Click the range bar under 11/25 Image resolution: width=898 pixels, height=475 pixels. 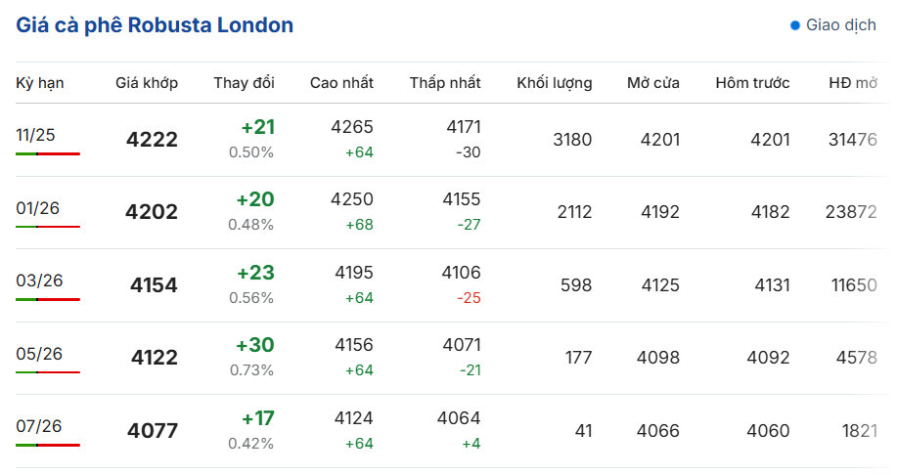pos(48,154)
